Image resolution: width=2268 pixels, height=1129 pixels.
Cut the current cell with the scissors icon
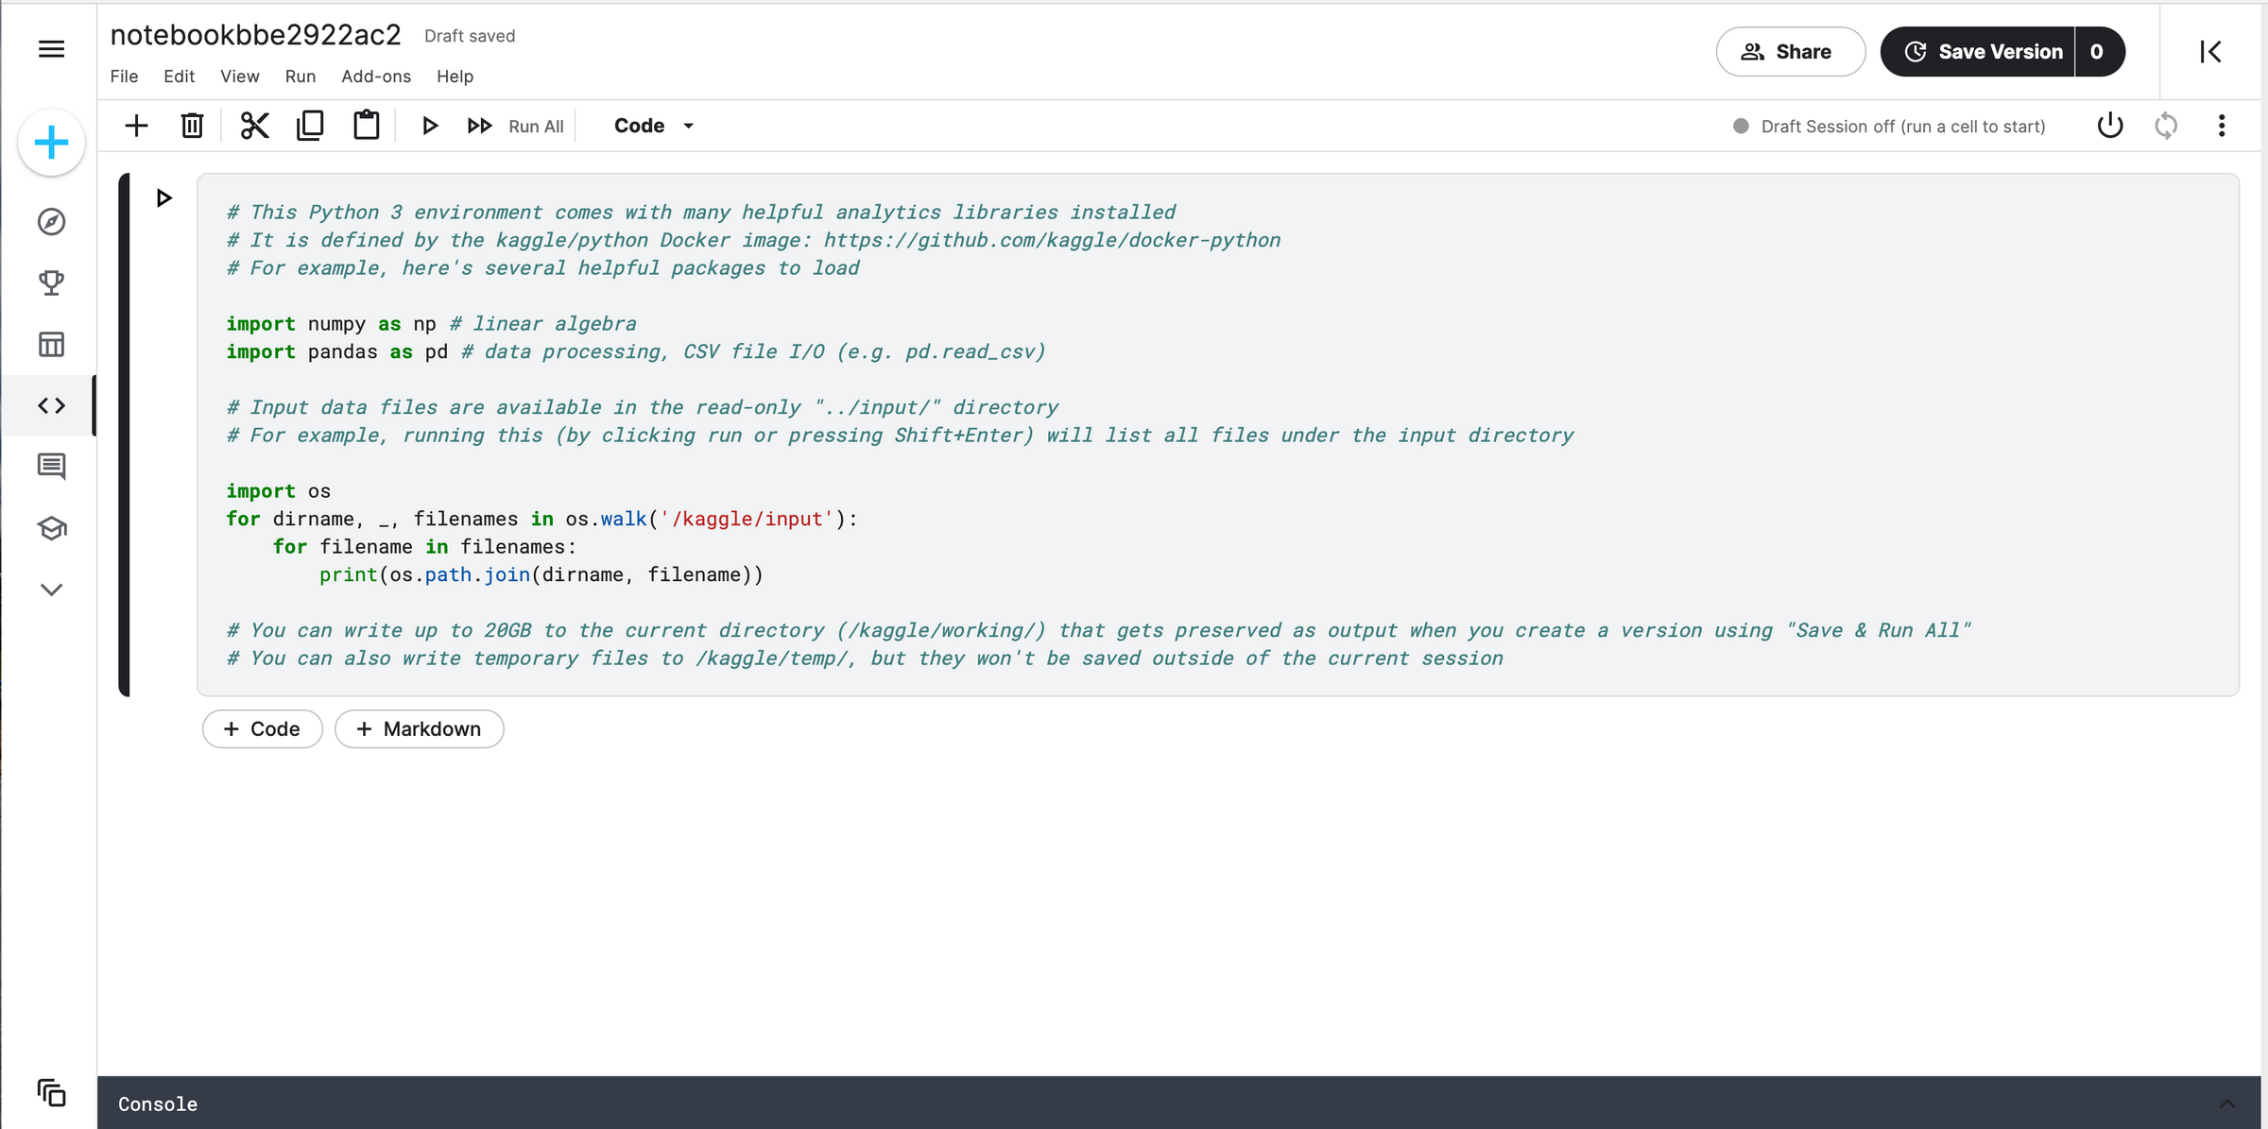[x=253, y=125]
